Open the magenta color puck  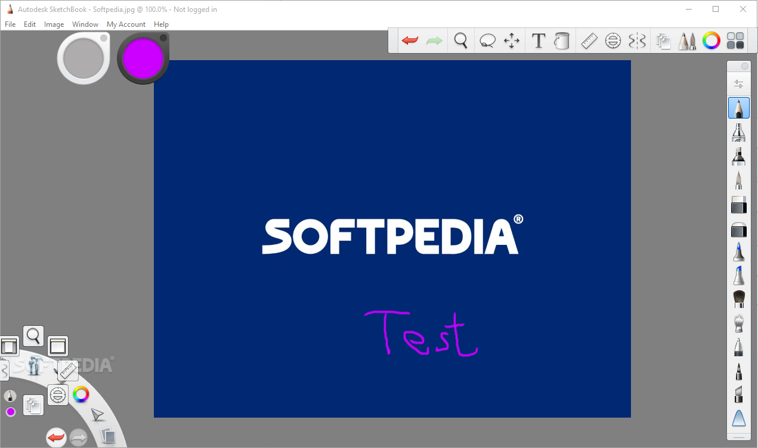point(143,58)
